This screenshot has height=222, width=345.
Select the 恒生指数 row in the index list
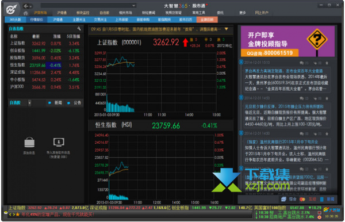tap(45, 65)
